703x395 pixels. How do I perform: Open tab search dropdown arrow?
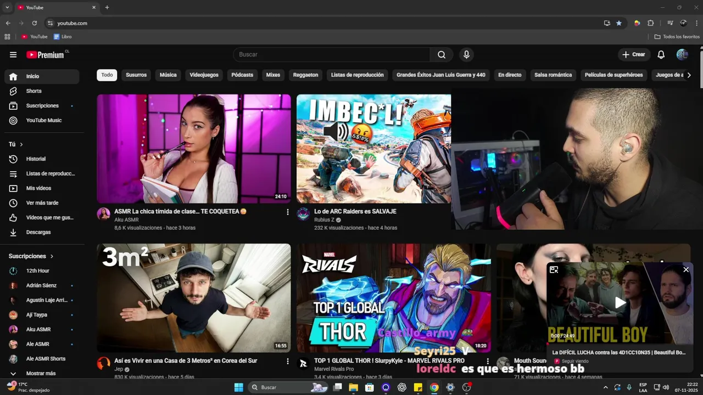click(x=7, y=7)
